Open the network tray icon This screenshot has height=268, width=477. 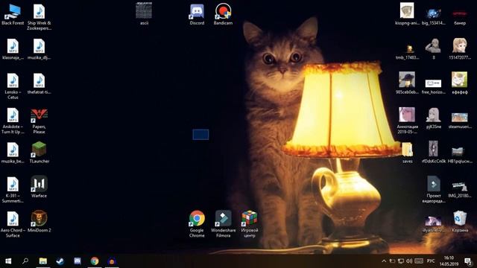click(401, 261)
